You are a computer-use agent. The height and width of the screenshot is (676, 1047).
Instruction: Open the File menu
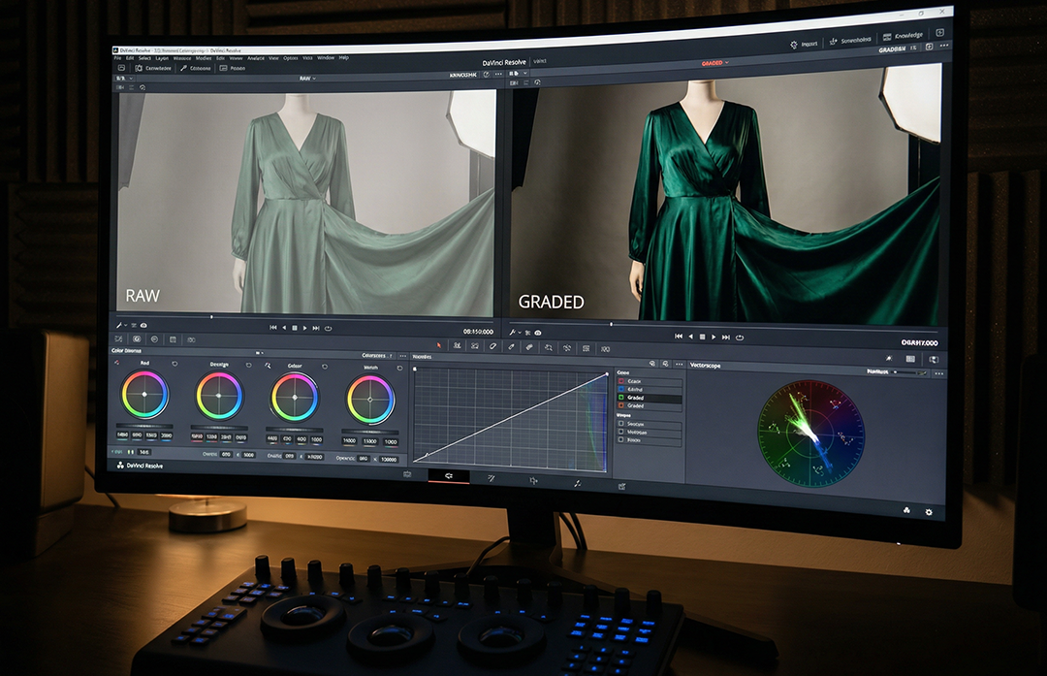pyautogui.click(x=117, y=58)
